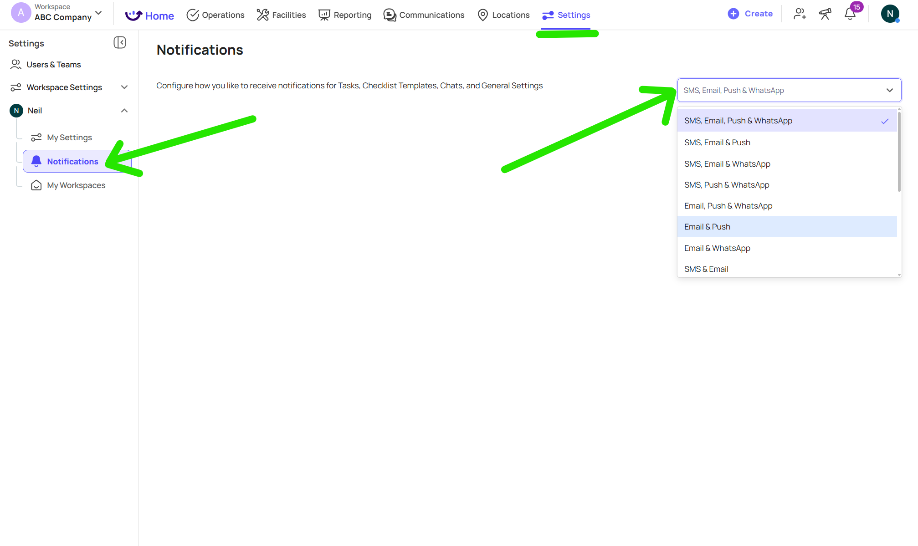This screenshot has height=546, width=918.
Task: Choose the Email & WhatsApp option
Action: click(787, 248)
